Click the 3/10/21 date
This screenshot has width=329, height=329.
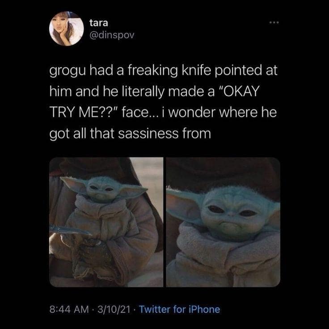coord(114,309)
